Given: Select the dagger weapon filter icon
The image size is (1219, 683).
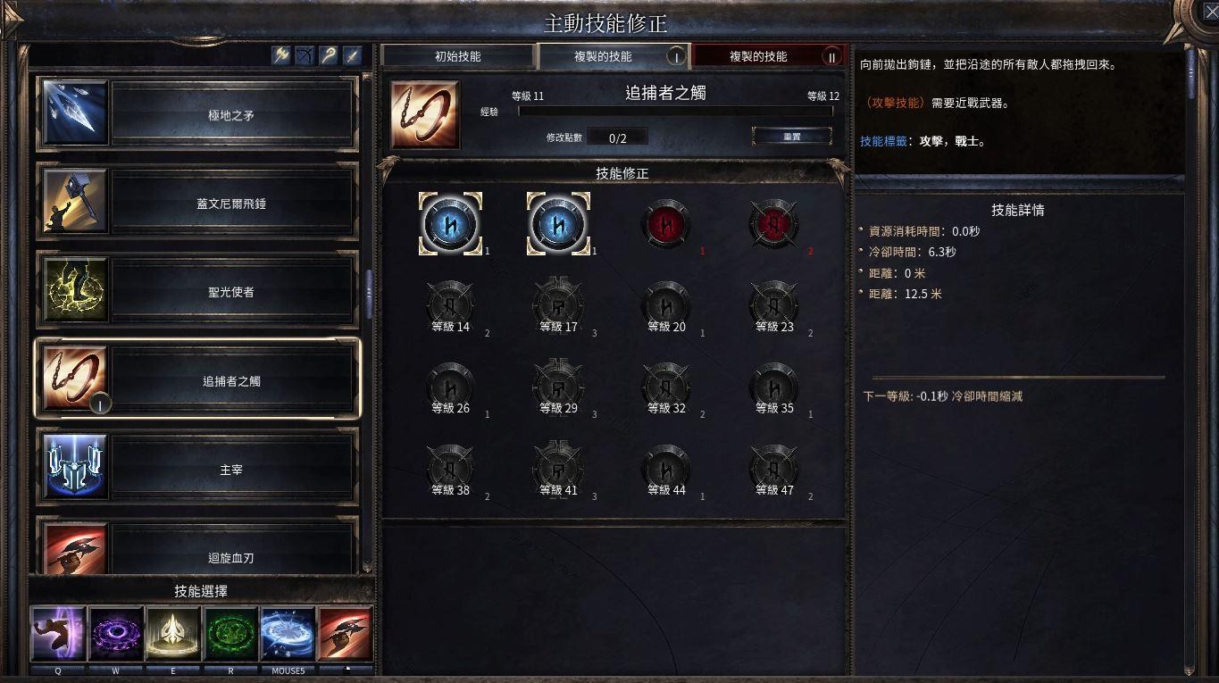Looking at the screenshot, I should click(354, 55).
